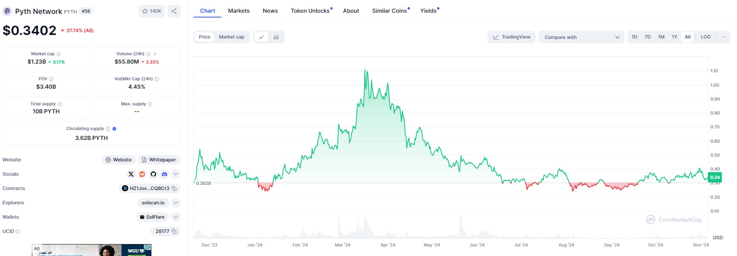
Task: Click the ad choices icon
Action: point(148,247)
